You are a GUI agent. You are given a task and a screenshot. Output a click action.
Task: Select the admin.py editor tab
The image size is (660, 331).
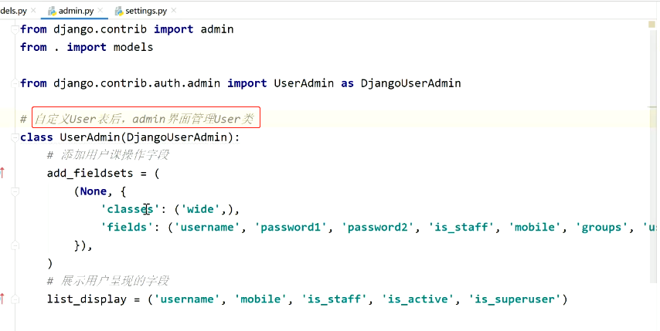click(x=75, y=11)
